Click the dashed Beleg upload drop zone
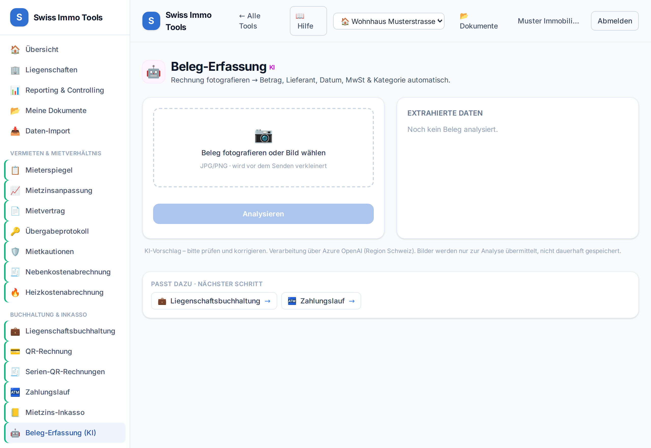Image resolution: width=651 pixels, height=448 pixels. pos(263,148)
